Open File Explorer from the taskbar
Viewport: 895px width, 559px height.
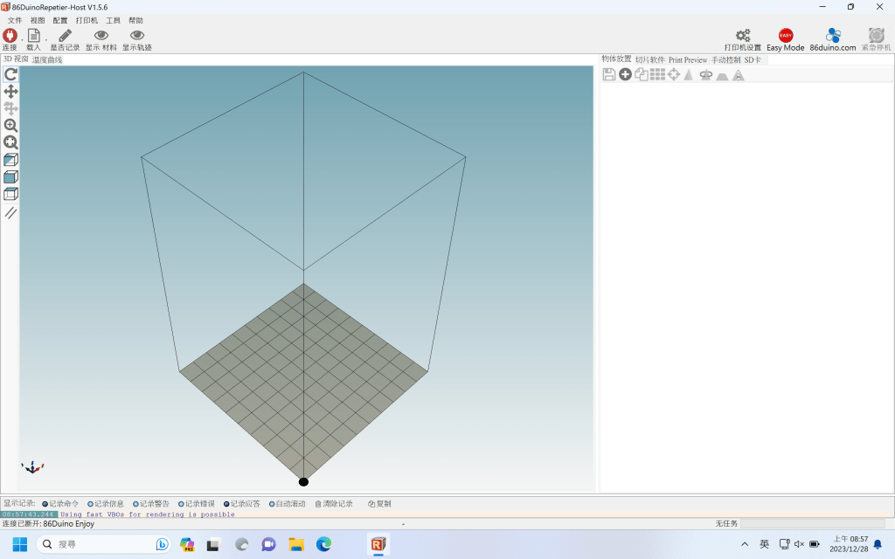coord(296,544)
